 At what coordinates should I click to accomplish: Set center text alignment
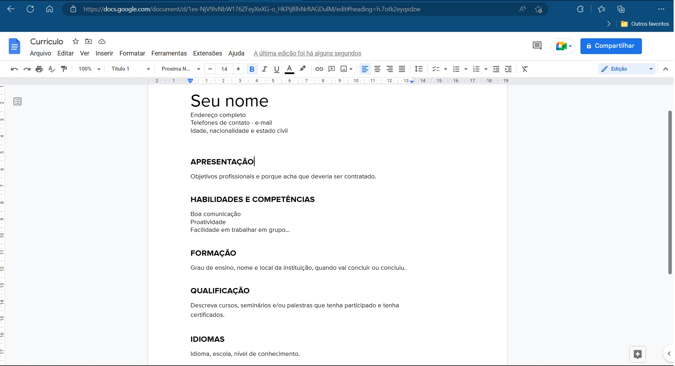pos(377,69)
